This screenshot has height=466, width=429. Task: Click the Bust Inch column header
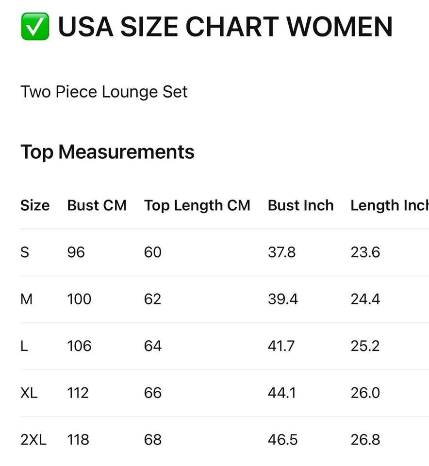tap(300, 205)
